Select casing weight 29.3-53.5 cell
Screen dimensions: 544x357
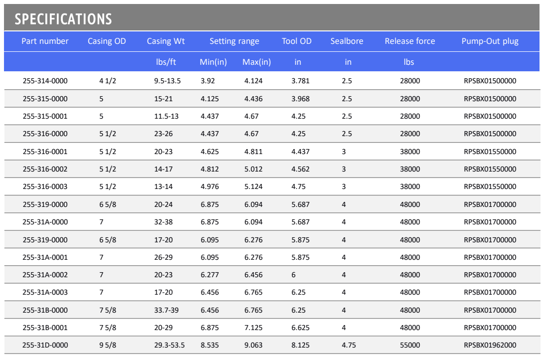click(x=170, y=345)
